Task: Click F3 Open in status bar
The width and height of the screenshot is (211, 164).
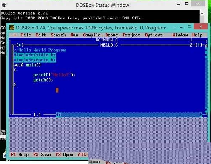Action: pos(64,155)
